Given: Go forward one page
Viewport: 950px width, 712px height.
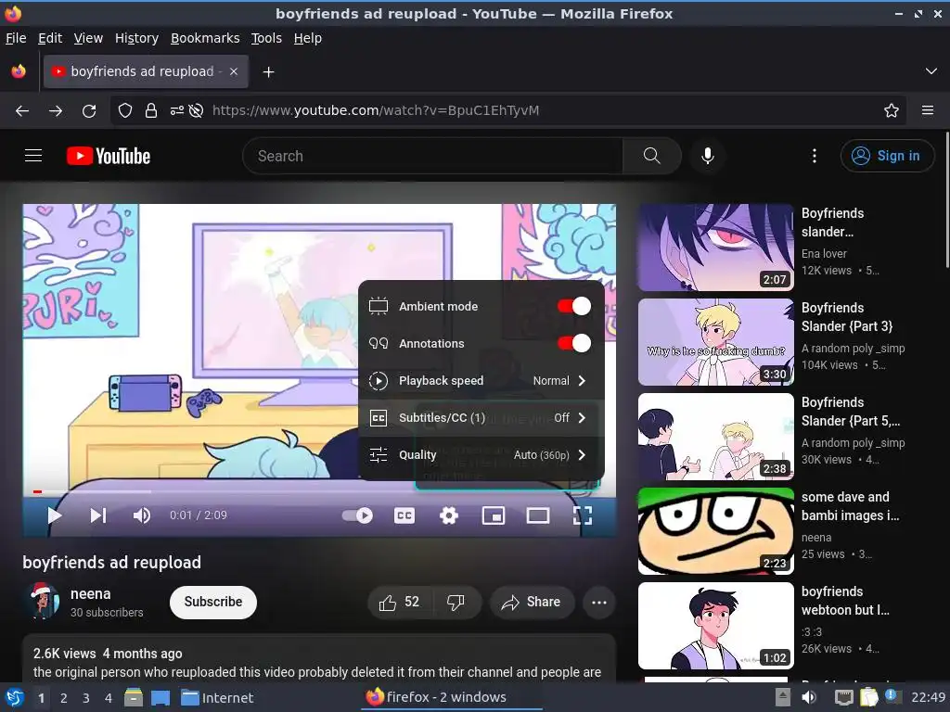Looking at the screenshot, I should 56,111.
